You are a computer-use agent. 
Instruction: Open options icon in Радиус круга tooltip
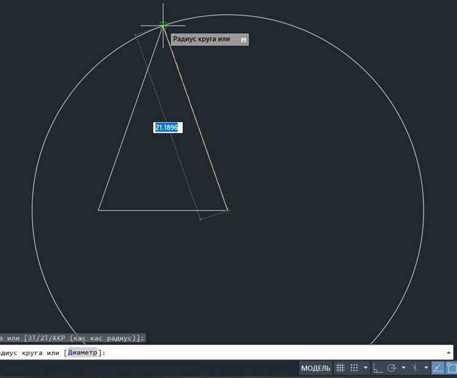244,40
